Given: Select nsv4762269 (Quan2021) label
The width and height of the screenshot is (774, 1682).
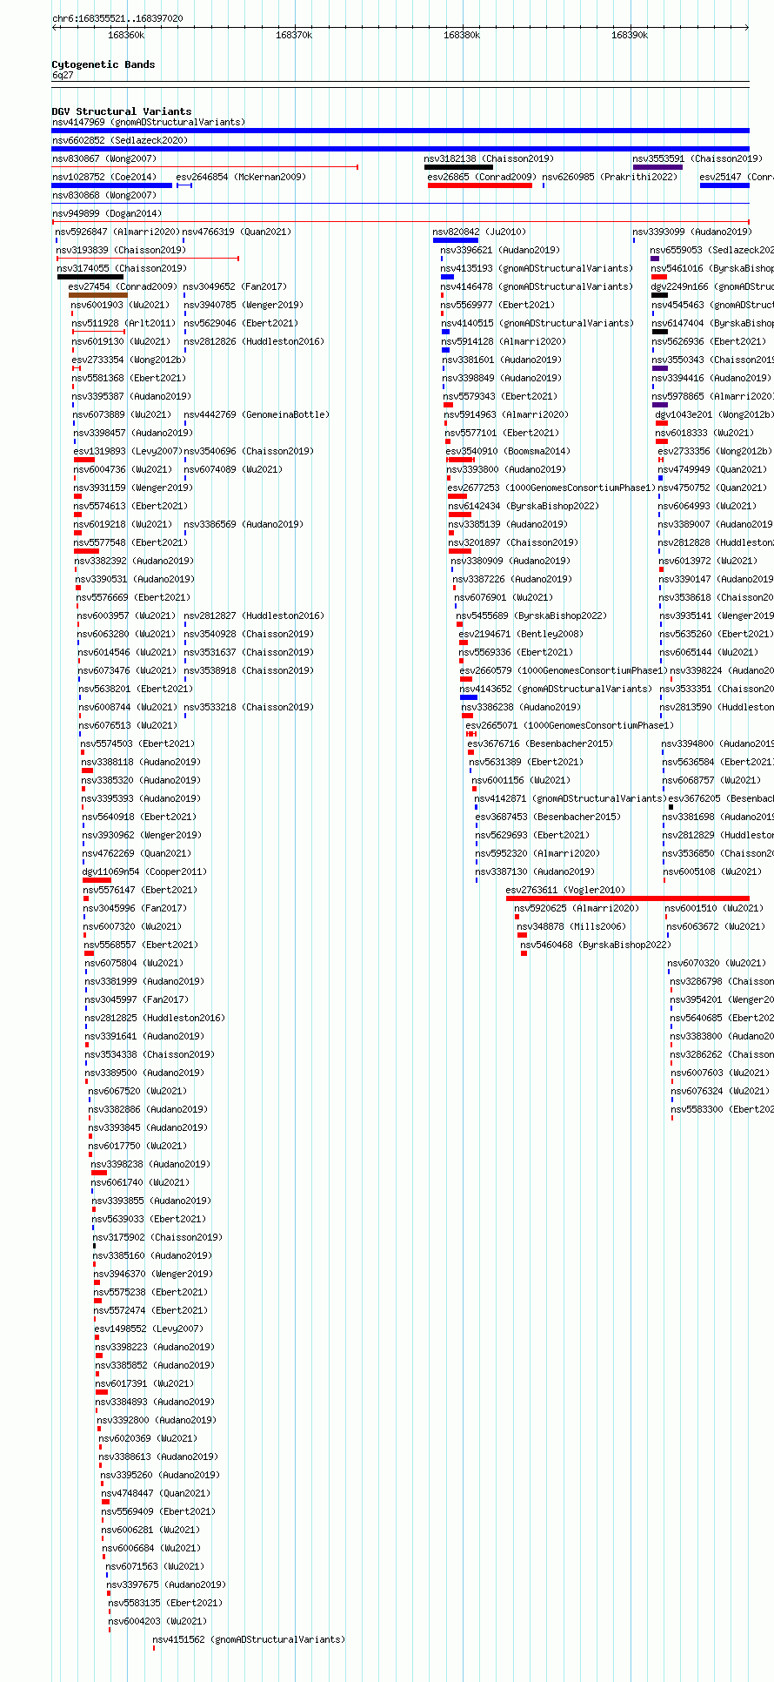Looking at the screenshot, I should [137, 853].
